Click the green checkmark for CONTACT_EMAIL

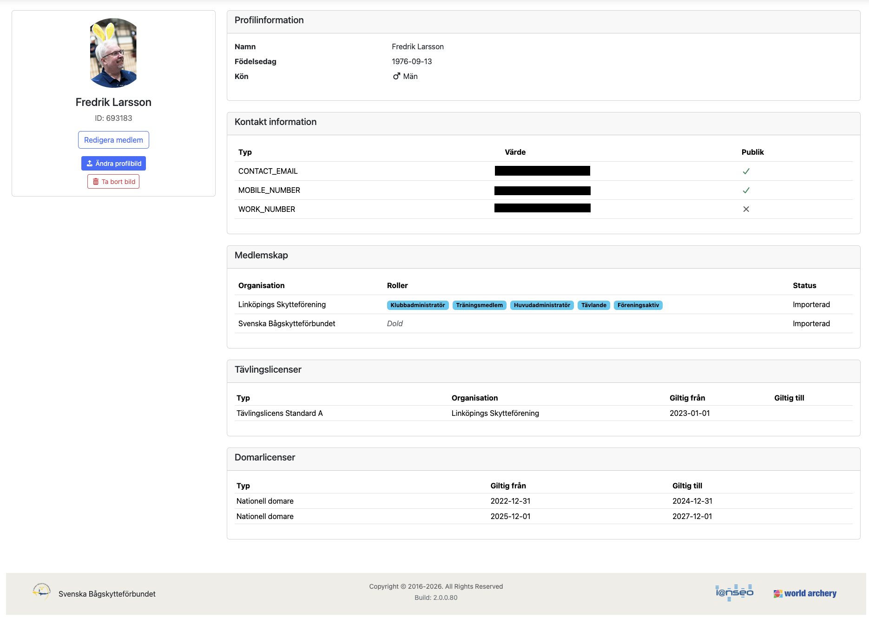coord(746,171)
